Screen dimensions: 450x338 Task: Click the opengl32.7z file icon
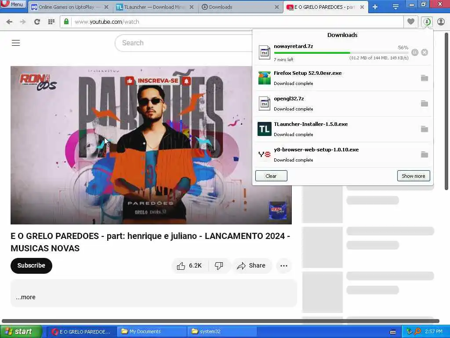coord(264,103)
